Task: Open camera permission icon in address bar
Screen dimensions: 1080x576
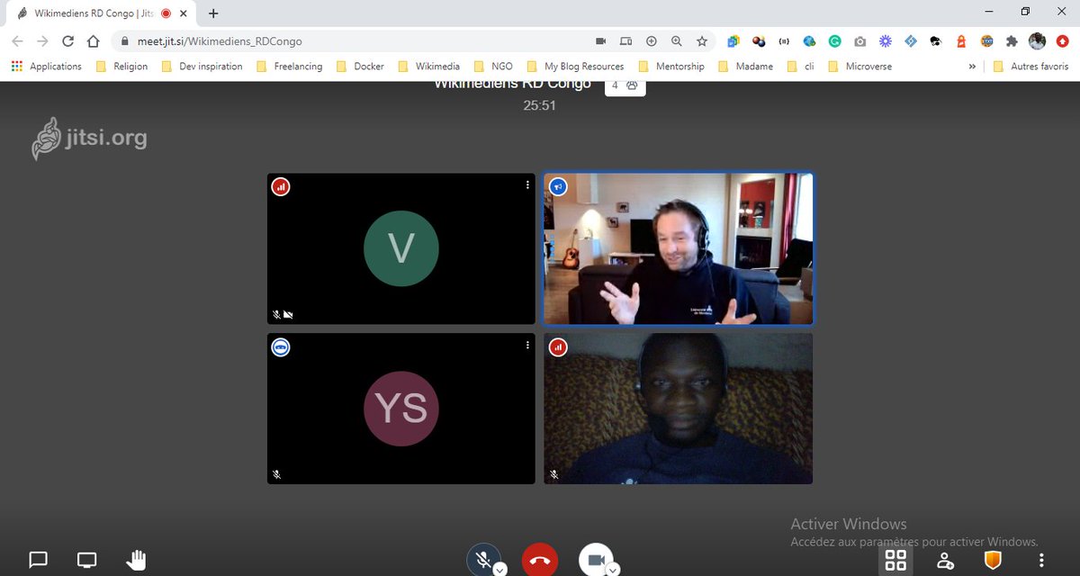Action: (601, 41)
